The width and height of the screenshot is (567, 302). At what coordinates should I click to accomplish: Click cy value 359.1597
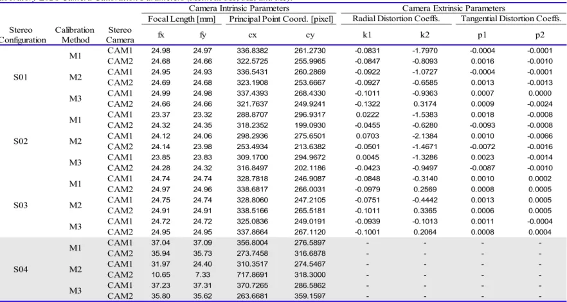click(310, 296)
